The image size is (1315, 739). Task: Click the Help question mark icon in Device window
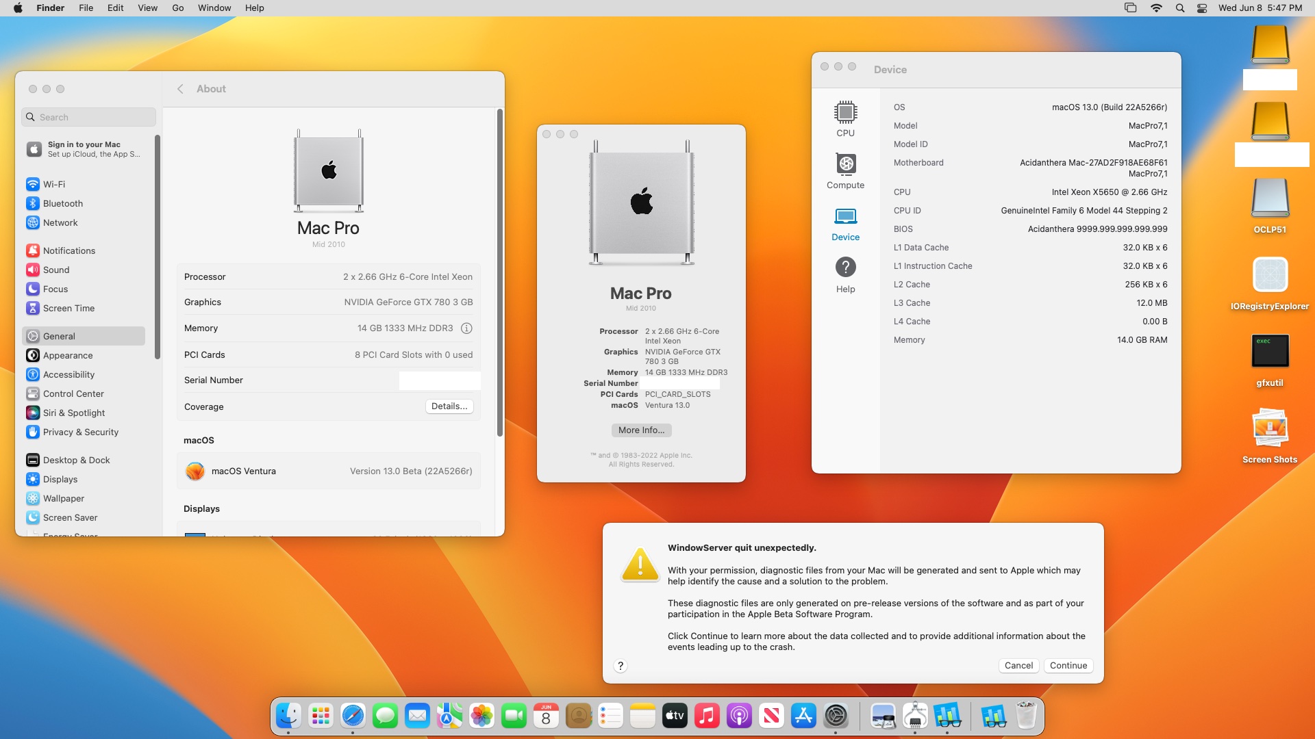845,268
